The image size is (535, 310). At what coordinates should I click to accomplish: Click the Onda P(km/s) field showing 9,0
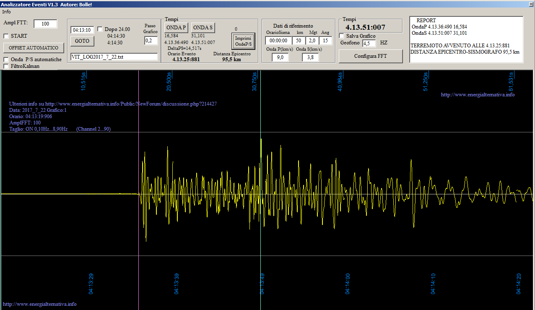point(280,57)
